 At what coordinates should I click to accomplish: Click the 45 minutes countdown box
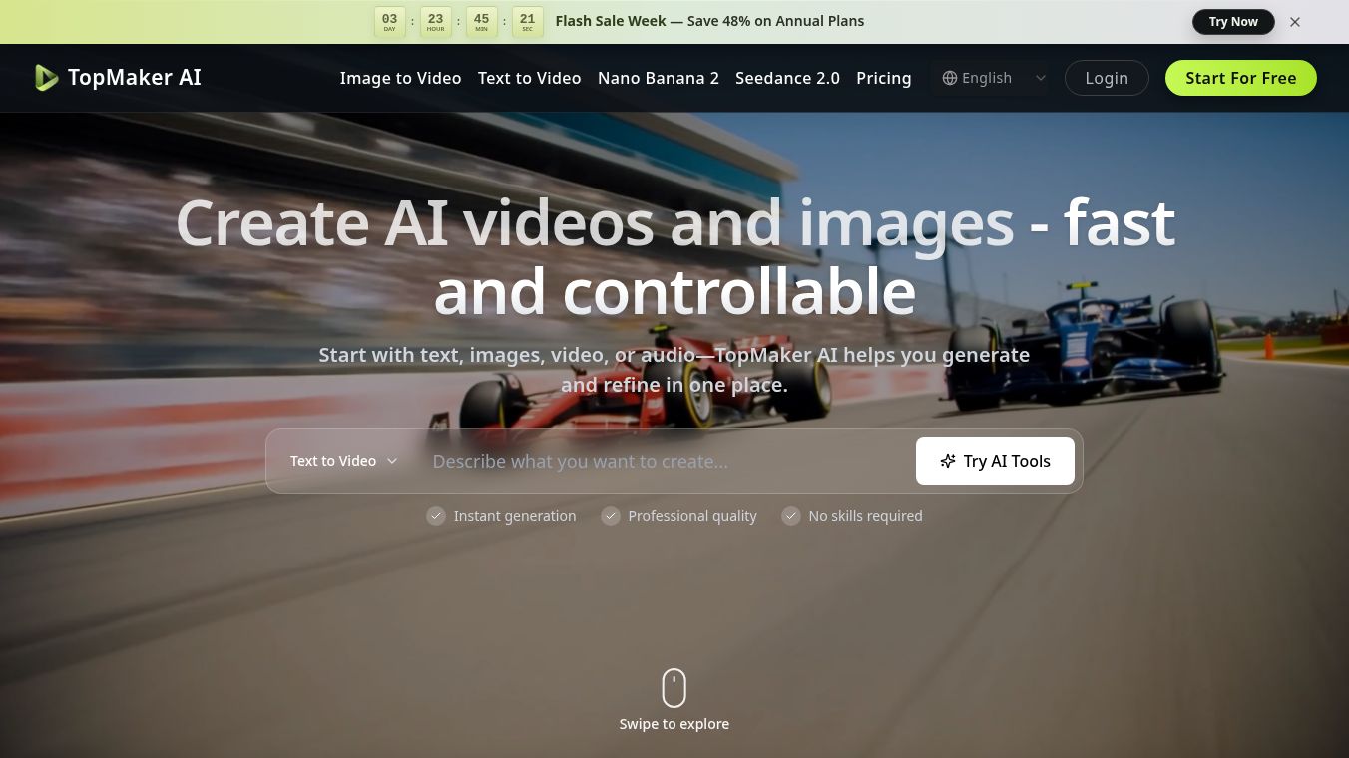tap(481, 21)
